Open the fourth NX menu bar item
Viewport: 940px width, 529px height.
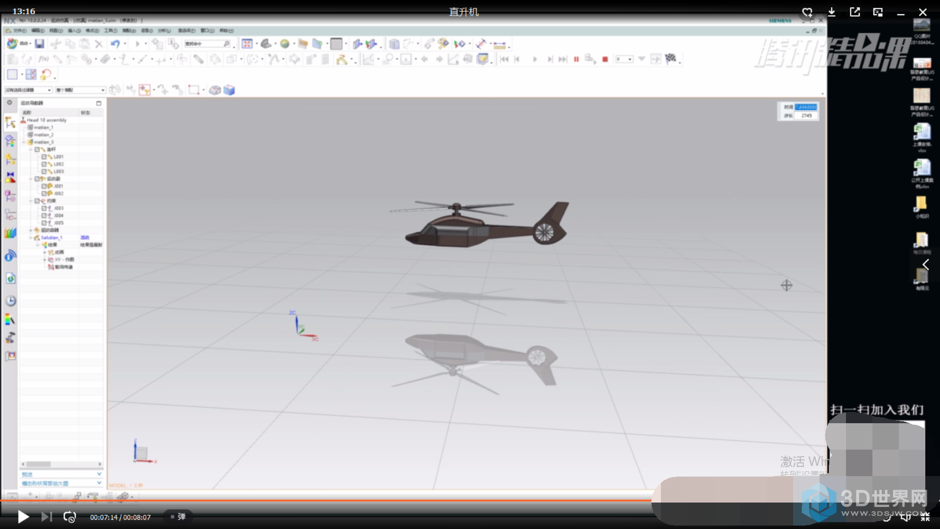tap(74, 30)
